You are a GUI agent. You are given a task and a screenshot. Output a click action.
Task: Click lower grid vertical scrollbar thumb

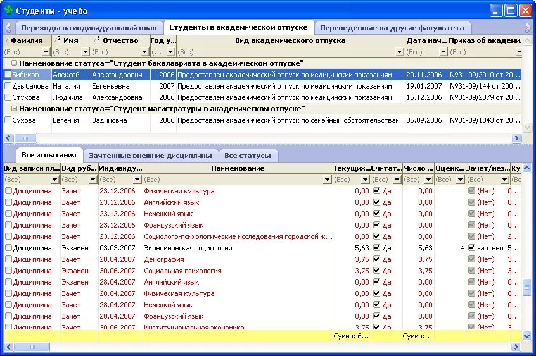(526, 286)
